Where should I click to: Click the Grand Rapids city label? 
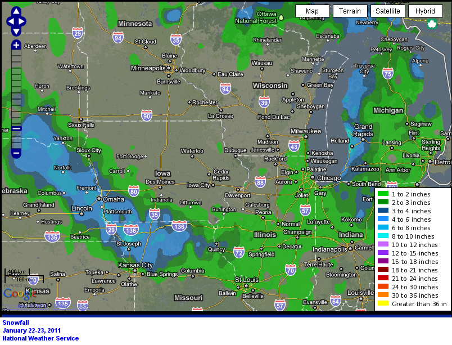pos(363,131)
